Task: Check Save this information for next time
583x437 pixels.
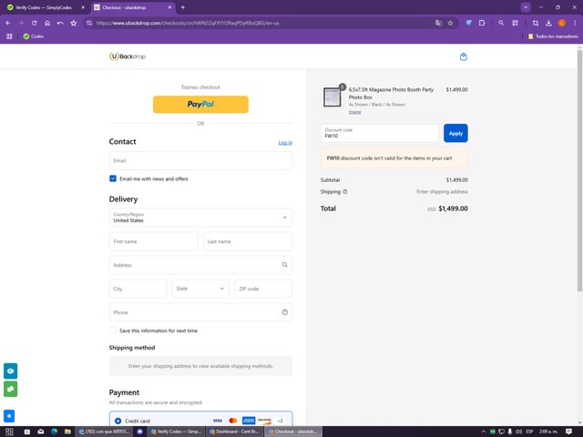Action: 113,330
